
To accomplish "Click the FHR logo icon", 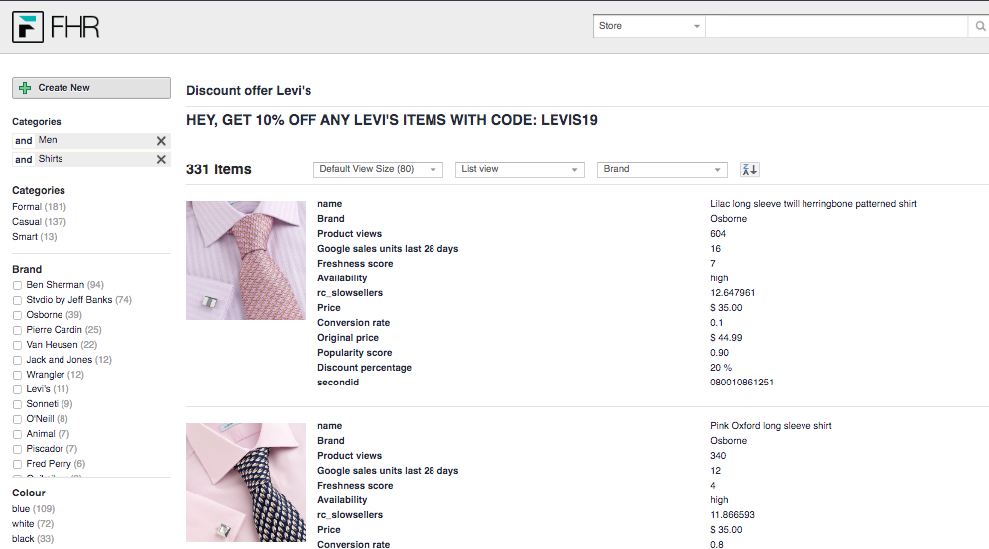I will pos(28,27).
